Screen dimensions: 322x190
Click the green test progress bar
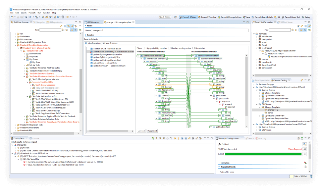tap(263, 154)
